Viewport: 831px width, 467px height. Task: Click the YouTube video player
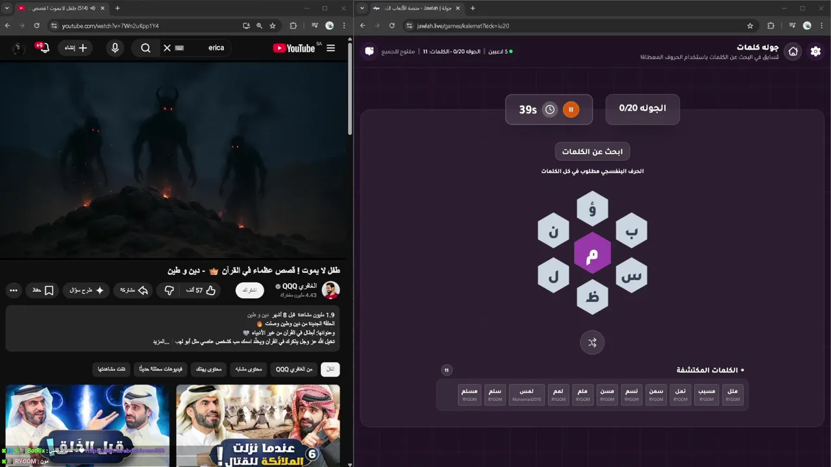(x=173, y=161)
